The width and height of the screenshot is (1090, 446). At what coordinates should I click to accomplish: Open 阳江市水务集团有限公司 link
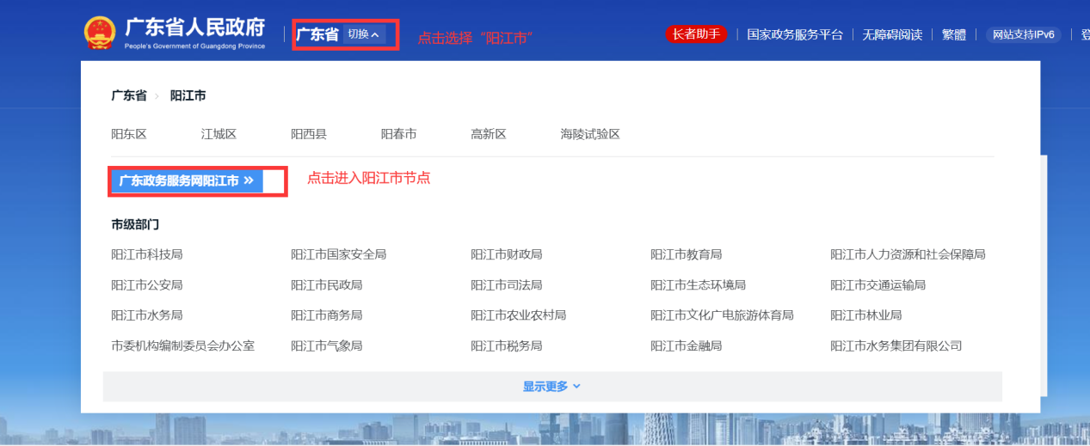tap(896, 345)
